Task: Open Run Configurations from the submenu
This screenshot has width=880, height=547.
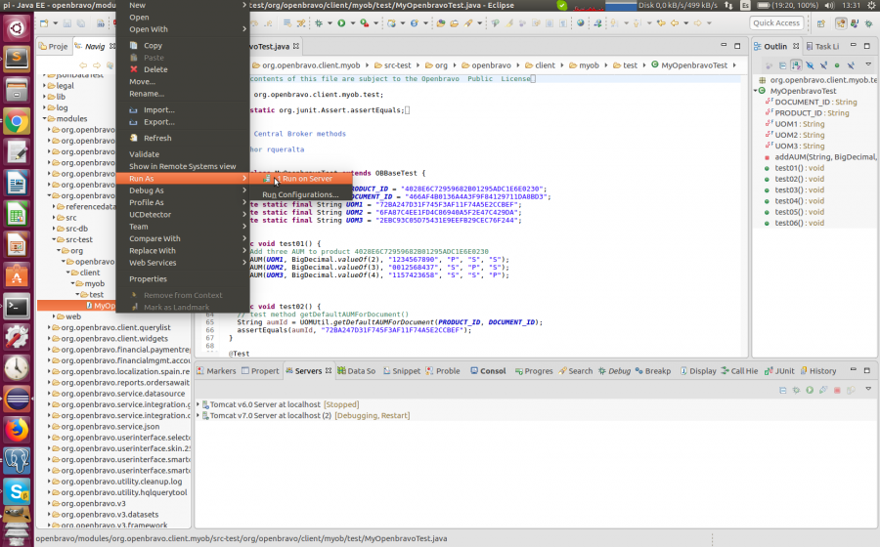Action: coord(299,194)
